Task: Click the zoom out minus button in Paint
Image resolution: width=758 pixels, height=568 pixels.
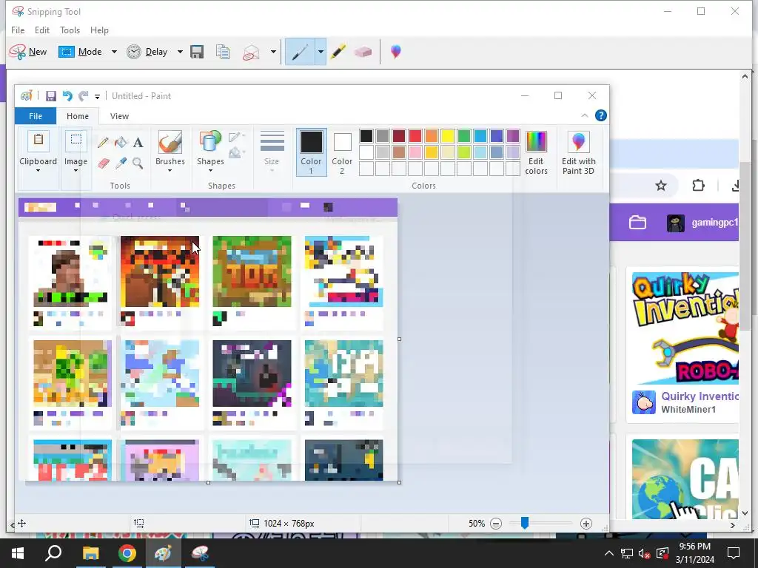Action: point(495,524)
